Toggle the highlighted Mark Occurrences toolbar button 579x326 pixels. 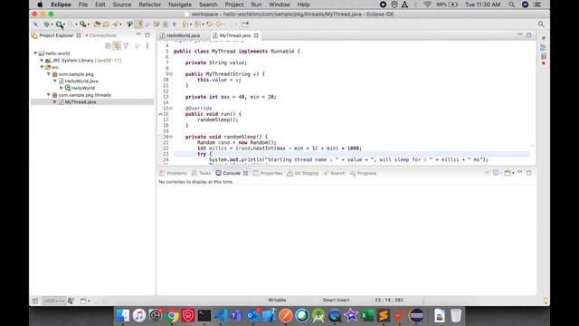pos(138,24)
